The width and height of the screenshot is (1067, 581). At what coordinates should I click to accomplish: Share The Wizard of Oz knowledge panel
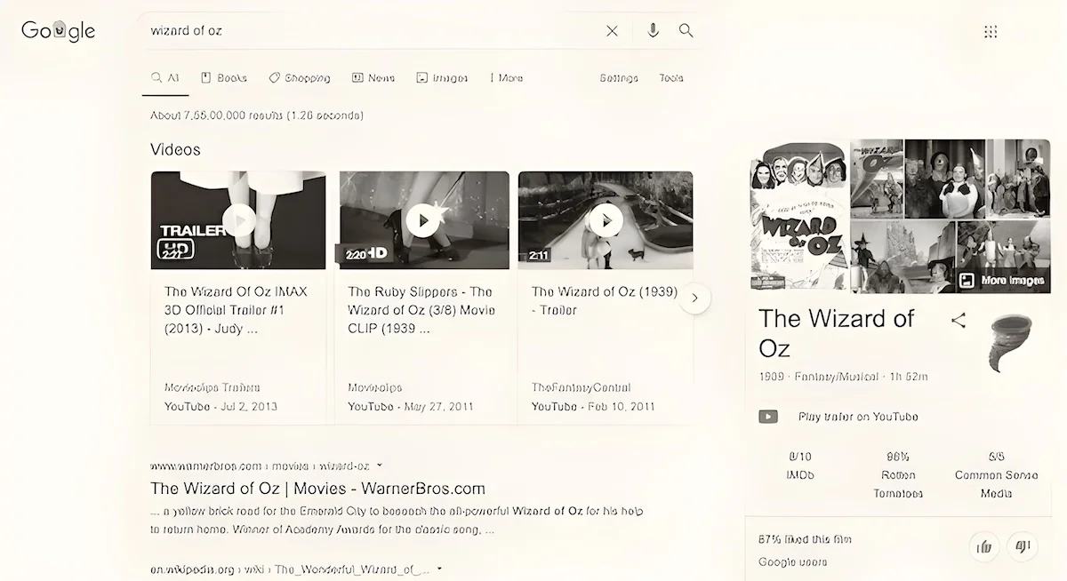(x=958, y=321)
